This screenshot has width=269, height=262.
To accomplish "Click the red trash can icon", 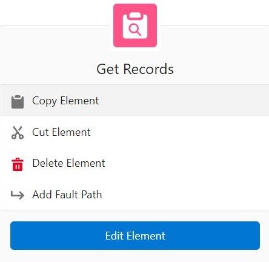I will click(x=18, y=164).
